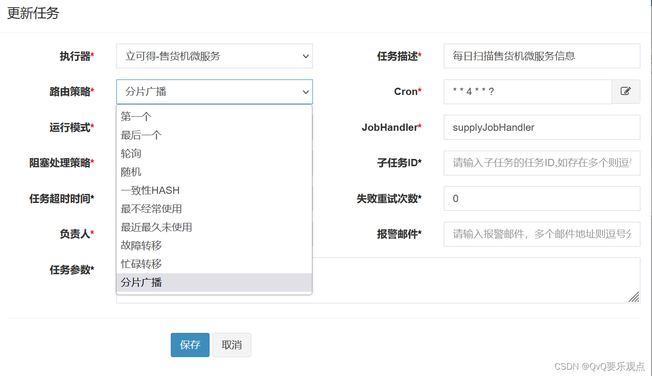Choose 故障转移 routing option

(214, 246)
